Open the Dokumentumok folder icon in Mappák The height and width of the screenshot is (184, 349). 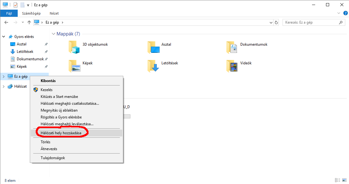tap(232, 47)
